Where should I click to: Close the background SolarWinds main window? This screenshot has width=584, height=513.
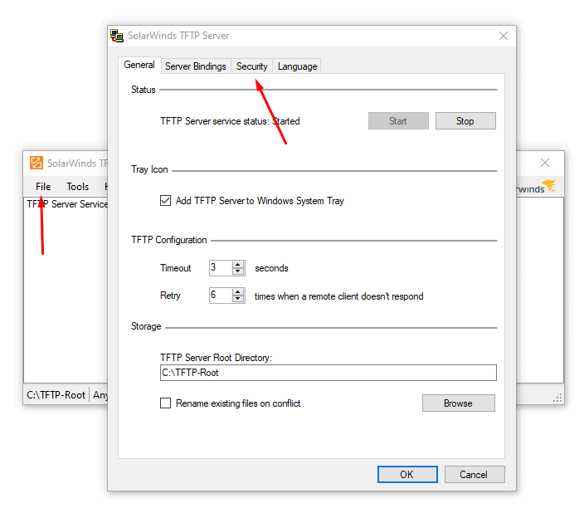click(545, 163)
